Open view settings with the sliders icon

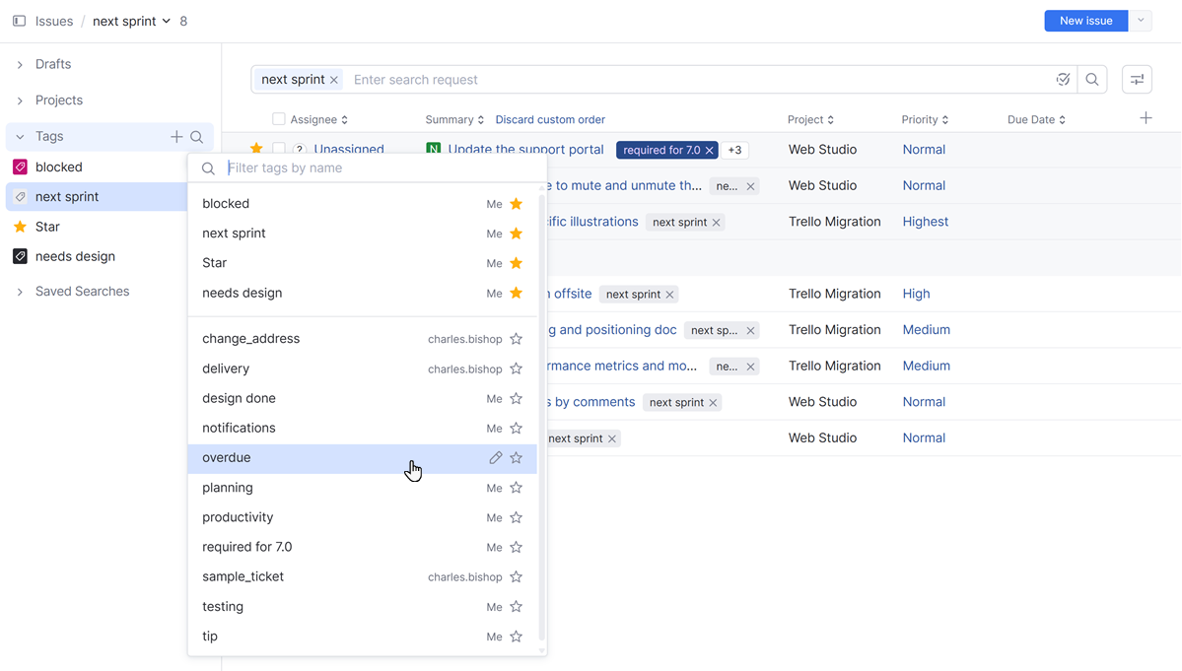(x=1137, y=79)
